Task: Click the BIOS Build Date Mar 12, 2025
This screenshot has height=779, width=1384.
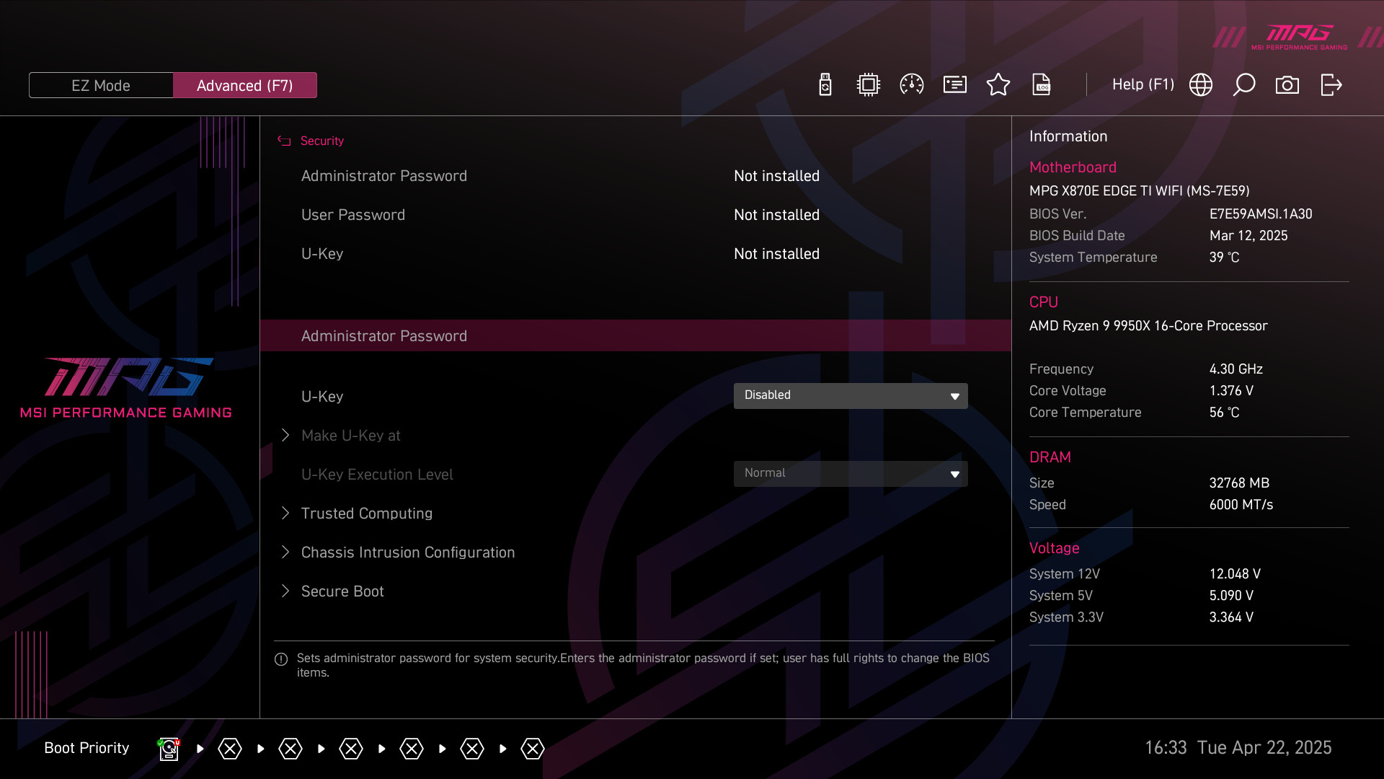Action: 1248,236
